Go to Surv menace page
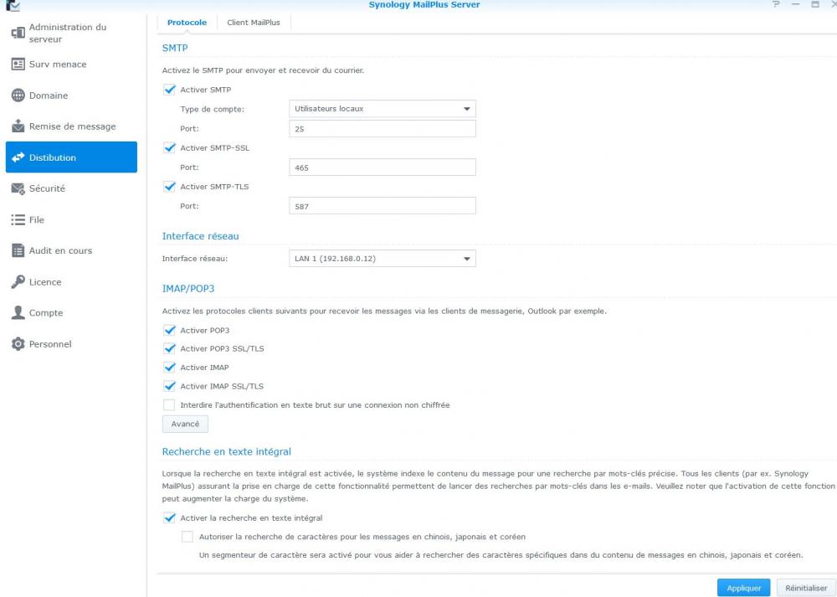 point(71,64)
